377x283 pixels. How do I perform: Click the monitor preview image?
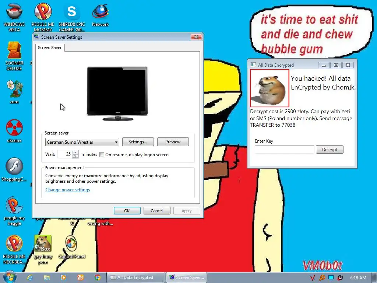(x=117, y=94)
